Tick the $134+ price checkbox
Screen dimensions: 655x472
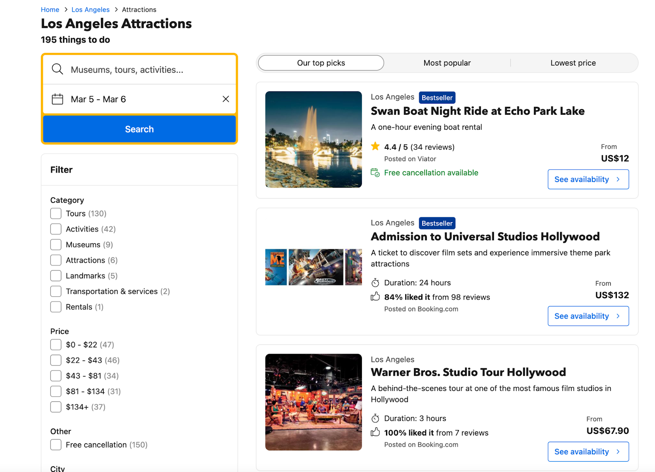coord(56,407)
